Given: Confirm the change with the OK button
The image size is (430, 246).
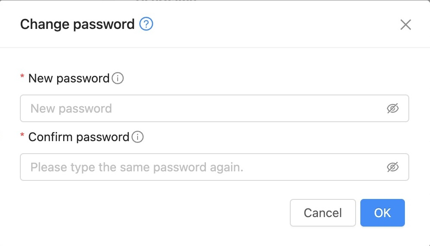Looking at the screenshot, I should click(382, 213).
